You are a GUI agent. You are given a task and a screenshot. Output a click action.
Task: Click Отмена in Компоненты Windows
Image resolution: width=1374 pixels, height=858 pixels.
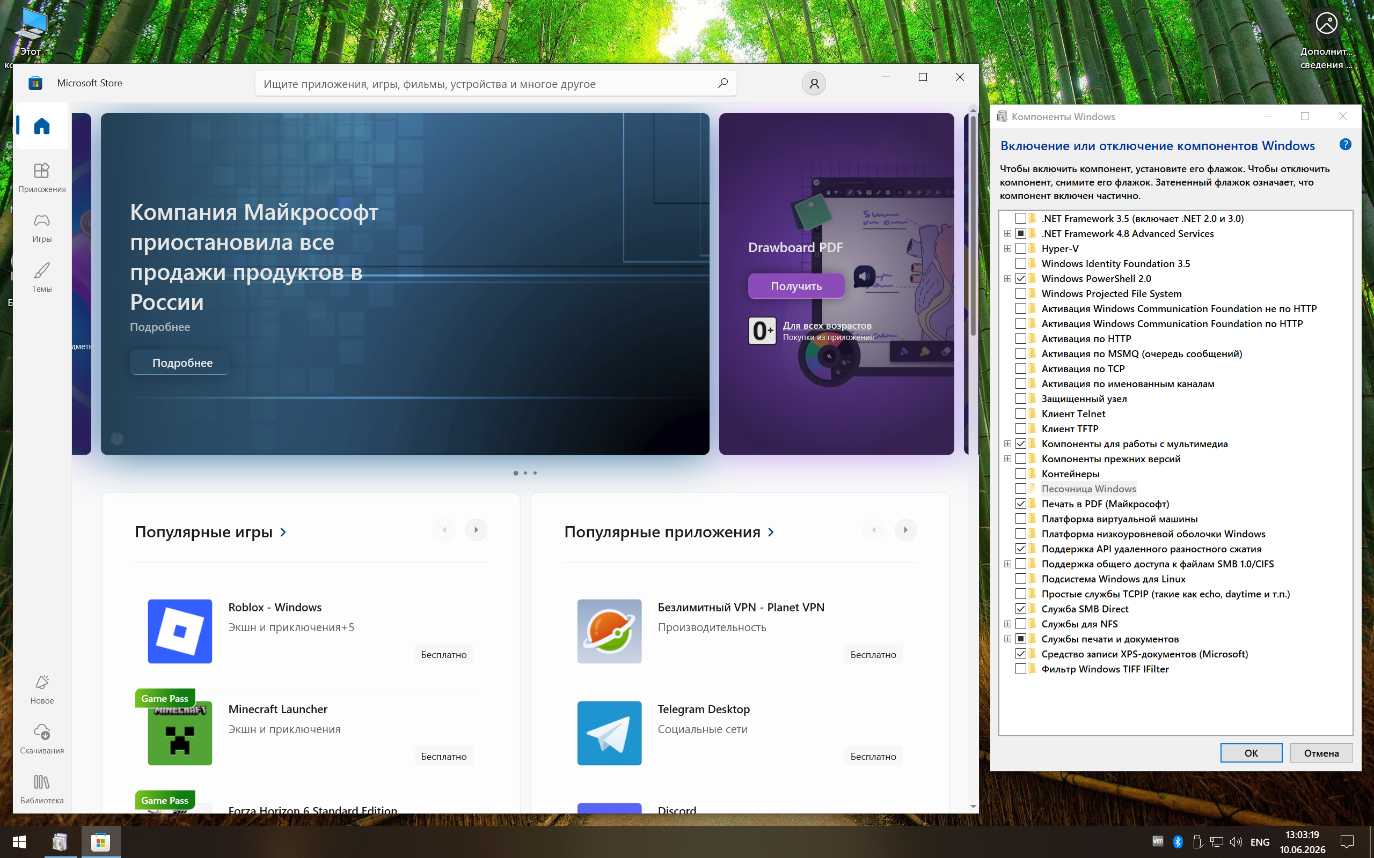1321,753
